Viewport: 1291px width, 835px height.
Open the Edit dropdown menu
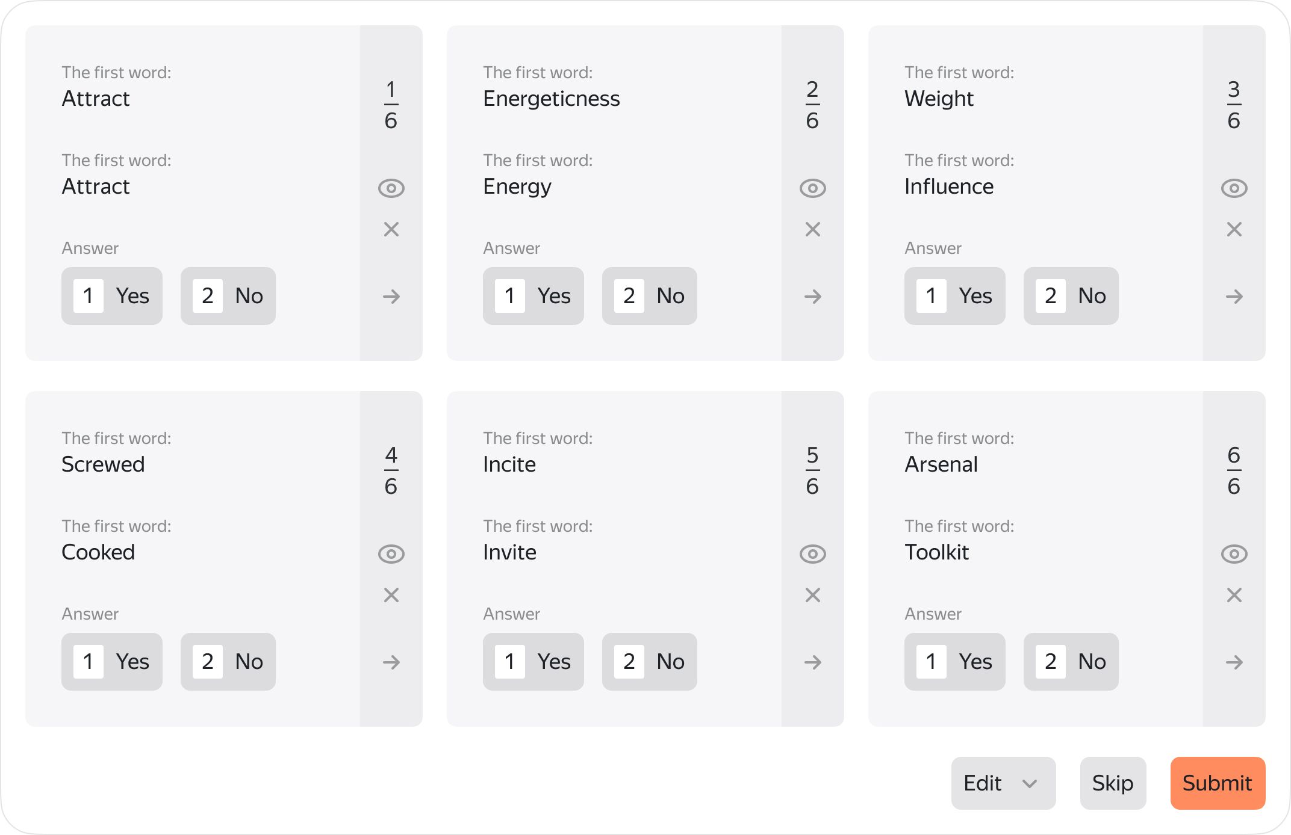[1003, 783]
